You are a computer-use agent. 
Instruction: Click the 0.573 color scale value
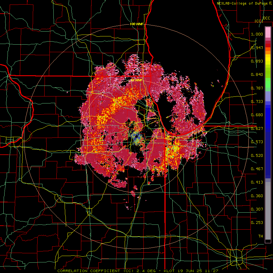point(257,142)
